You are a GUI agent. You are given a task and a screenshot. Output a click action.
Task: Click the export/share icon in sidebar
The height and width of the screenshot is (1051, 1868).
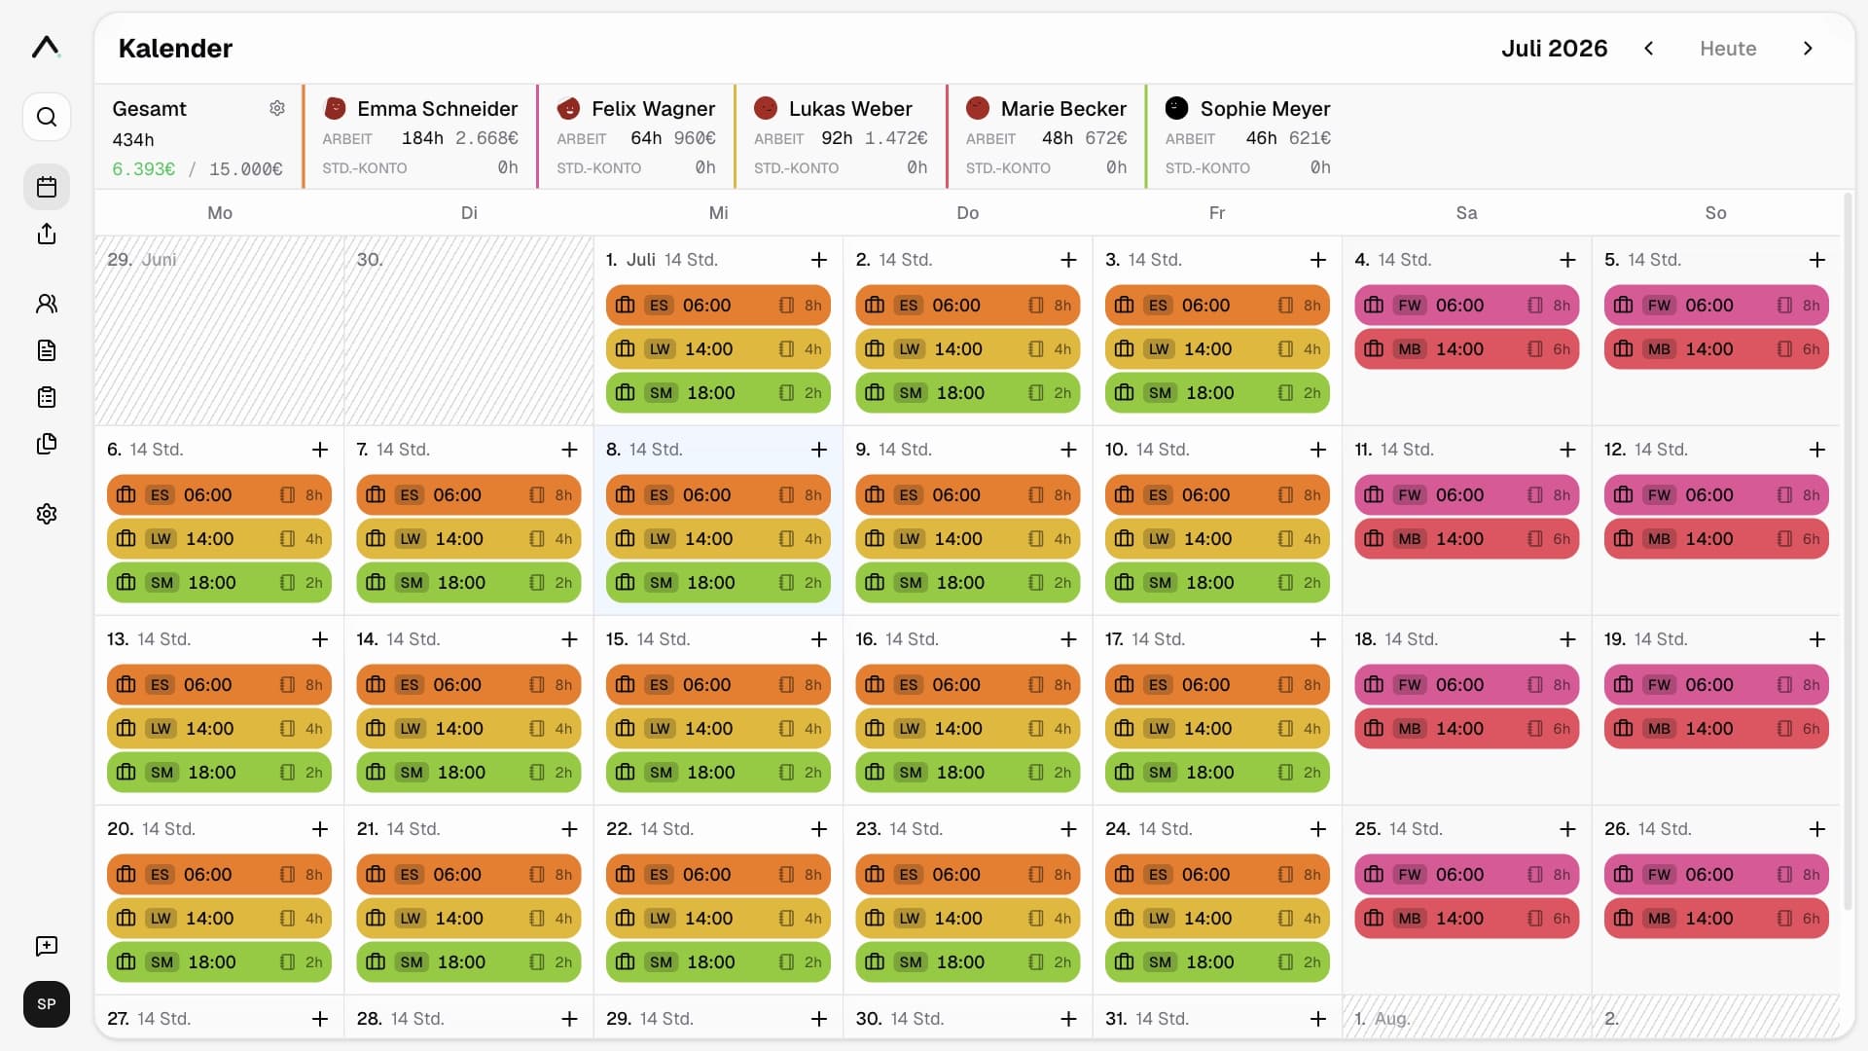tap(47, 234)
